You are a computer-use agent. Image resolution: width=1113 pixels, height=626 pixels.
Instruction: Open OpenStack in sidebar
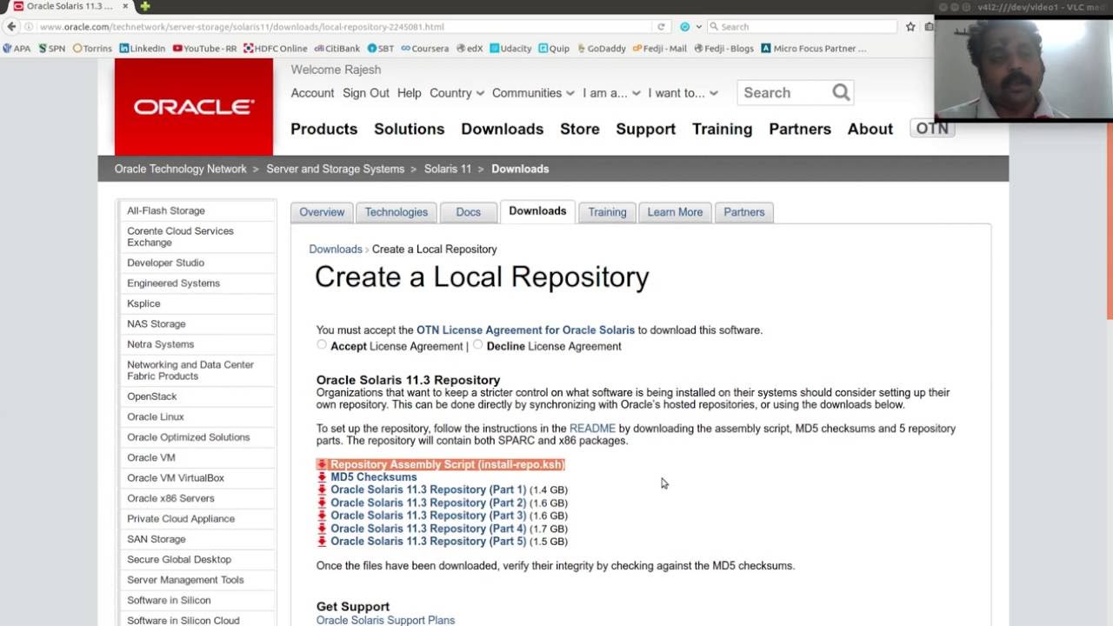coord(152,396)
